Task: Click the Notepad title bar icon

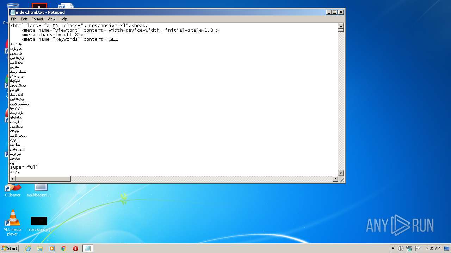Action: coord(13,12)
